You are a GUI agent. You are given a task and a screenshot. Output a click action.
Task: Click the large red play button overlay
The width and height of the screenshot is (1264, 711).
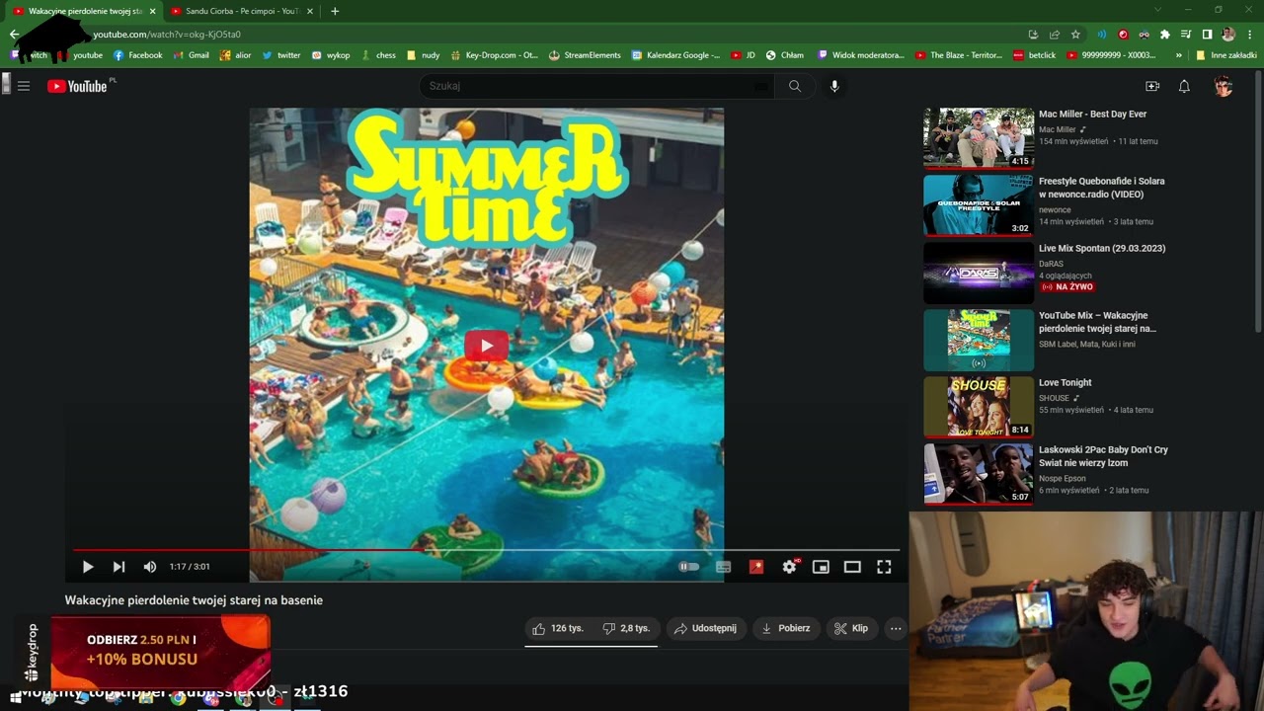coord(486,346)
